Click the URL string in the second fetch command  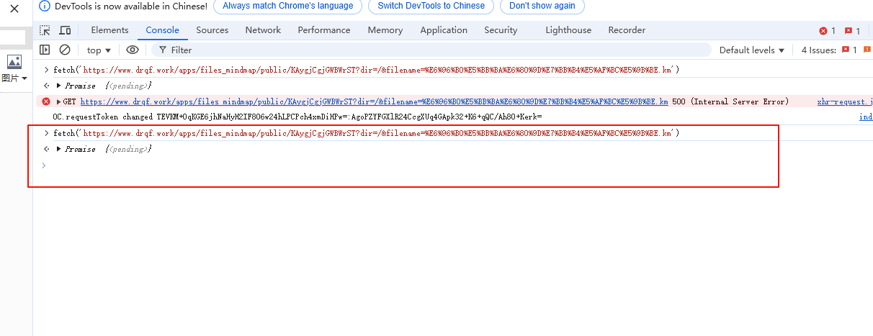pos(378,133)
